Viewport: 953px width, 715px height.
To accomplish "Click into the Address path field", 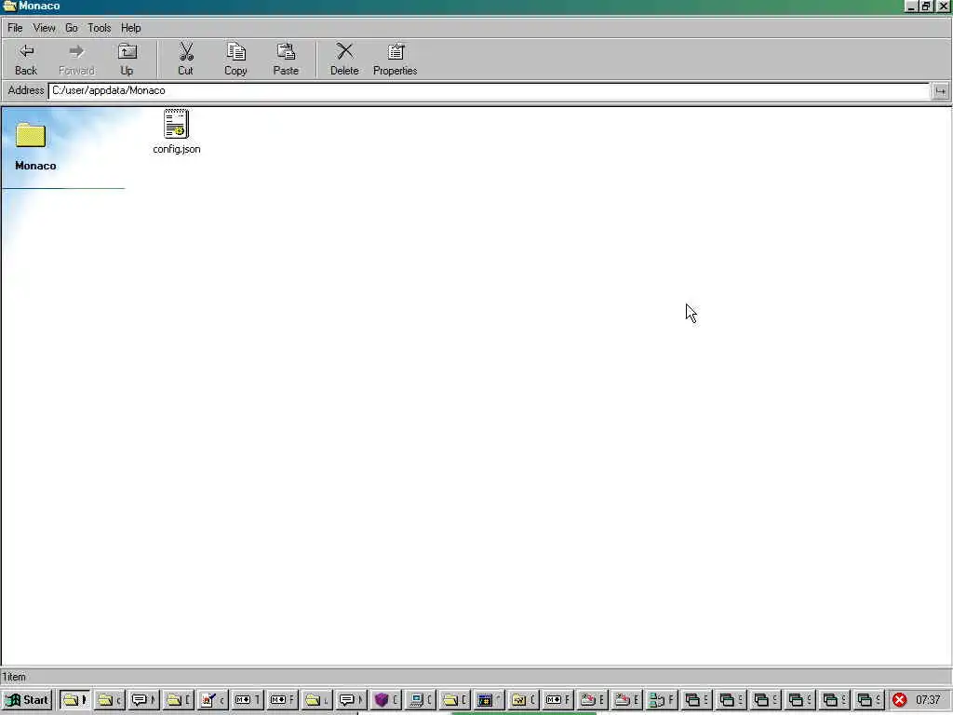I will [489, 90].
